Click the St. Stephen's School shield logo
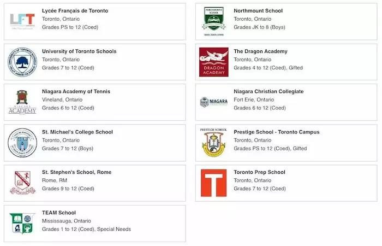The width and height of the screenshot is (382, 246). point(22,183)
